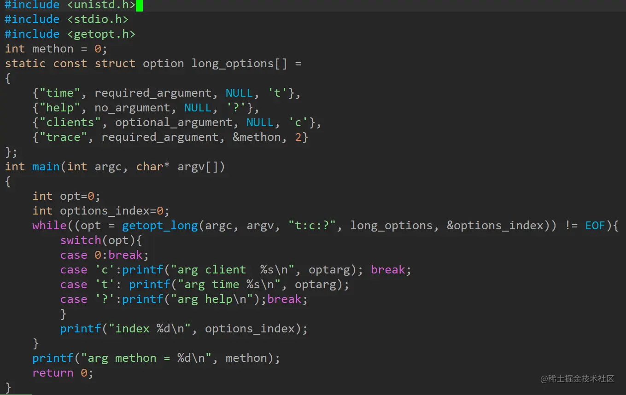Click 'return 0;' statement
The width and height of the screenshot is (626, 395).
(63, 373)
